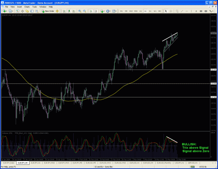Switch timeframe to H1
Viewport: 218px width, 169px height.
click(x=141, y=11)
